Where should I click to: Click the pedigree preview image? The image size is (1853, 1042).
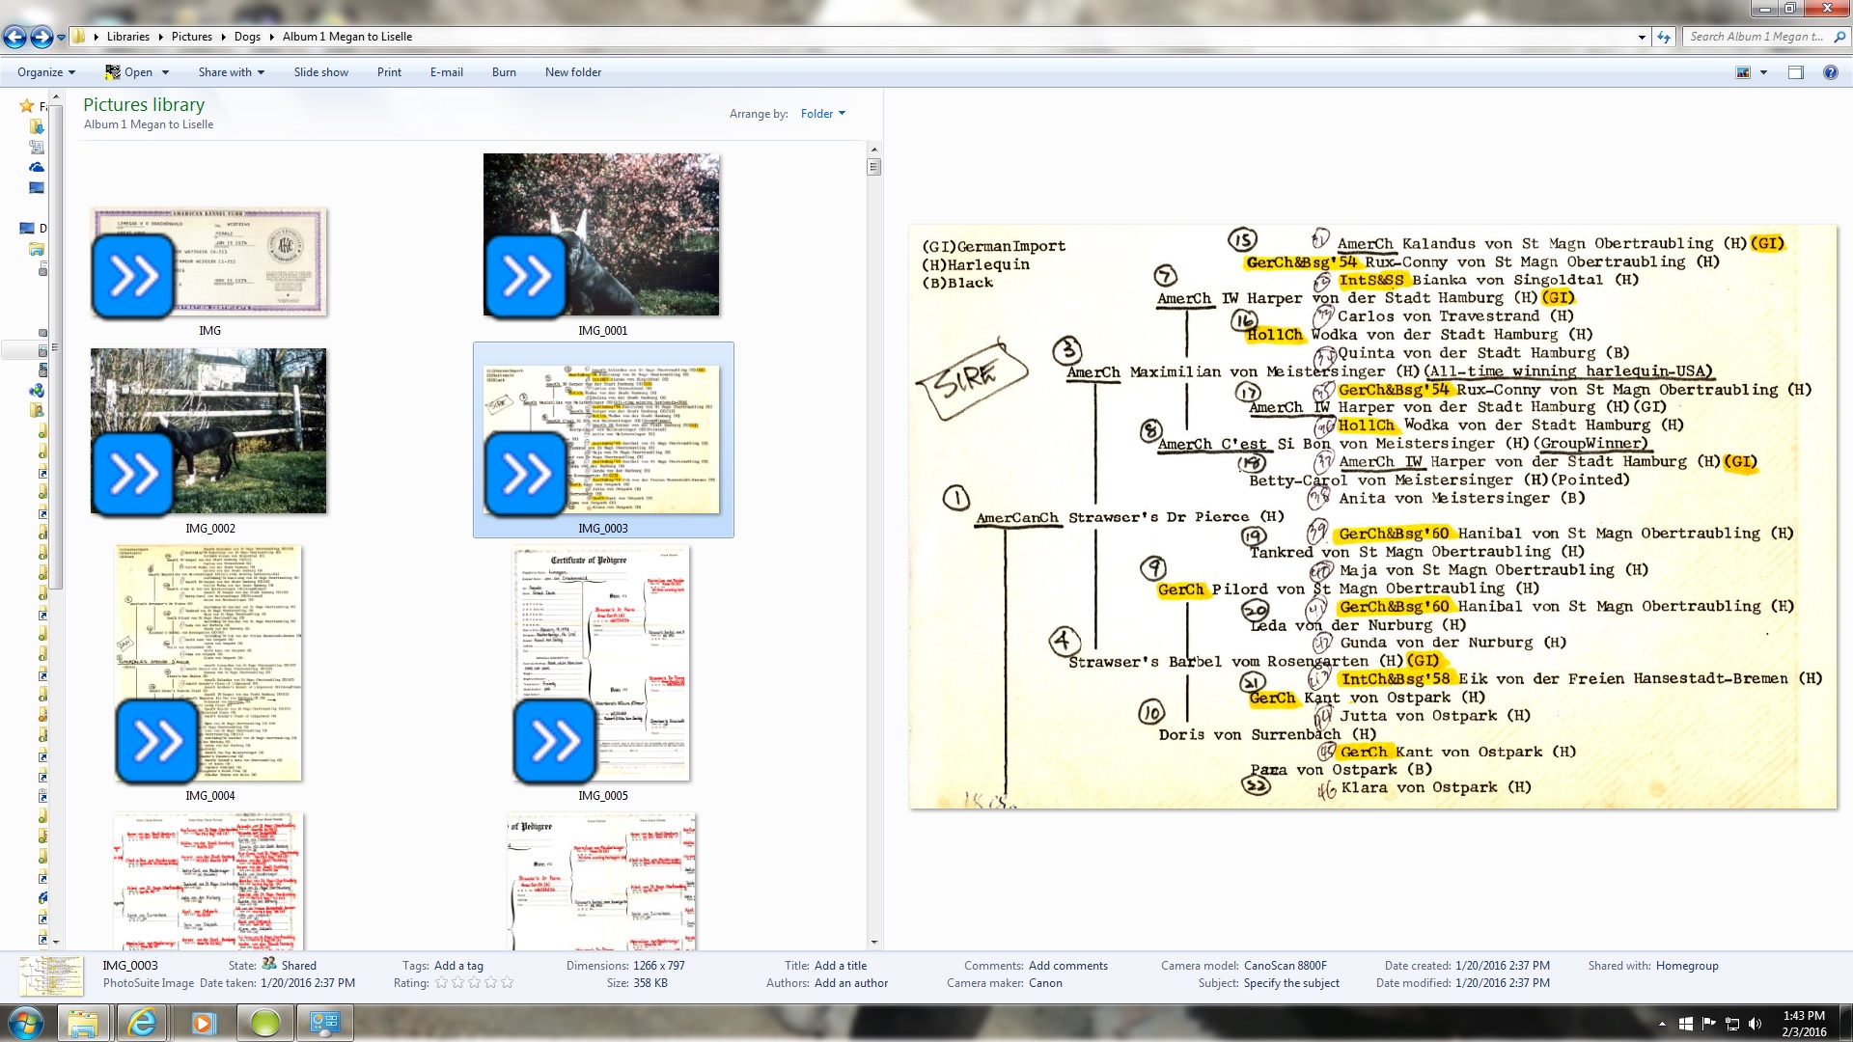1372,516
